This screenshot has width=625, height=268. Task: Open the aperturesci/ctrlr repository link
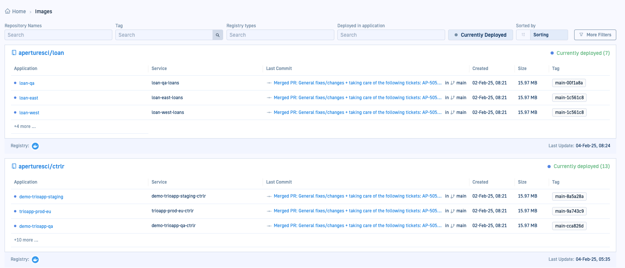point(41,167)
